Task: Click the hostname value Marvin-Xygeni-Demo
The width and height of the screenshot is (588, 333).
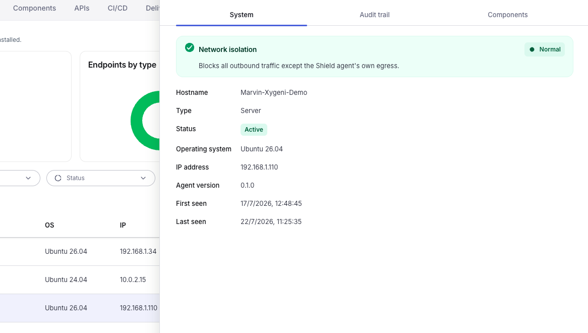Action: pyautogui.click(x=274, y=93)
